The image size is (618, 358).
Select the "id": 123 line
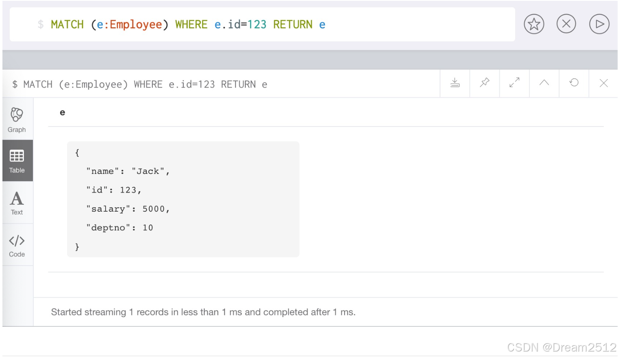coord(113,190)
